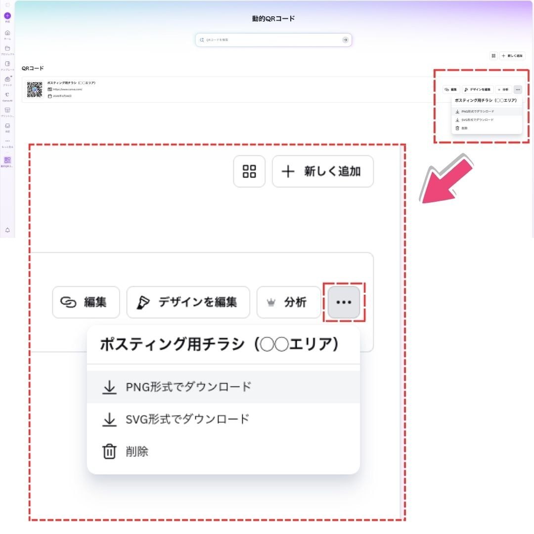Click small 分析 button in top screenshot

coord(503,89)
